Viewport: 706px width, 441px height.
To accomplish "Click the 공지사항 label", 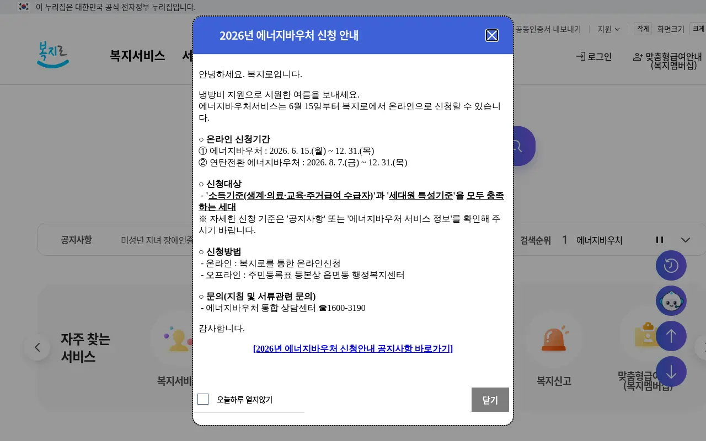I will (76, 240).
